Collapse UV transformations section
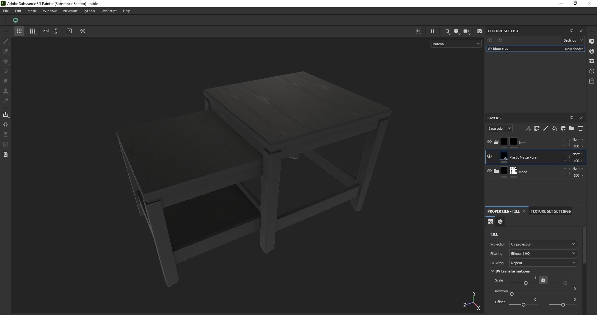This screenshot has width=597, height=315. [x=492, y=271]
